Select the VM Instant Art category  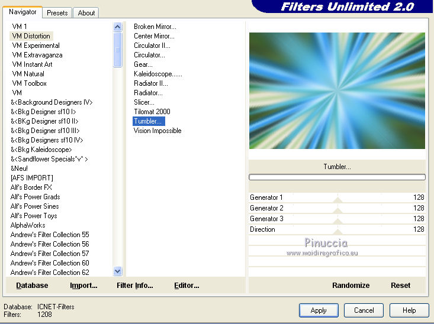tap(32, 64)
